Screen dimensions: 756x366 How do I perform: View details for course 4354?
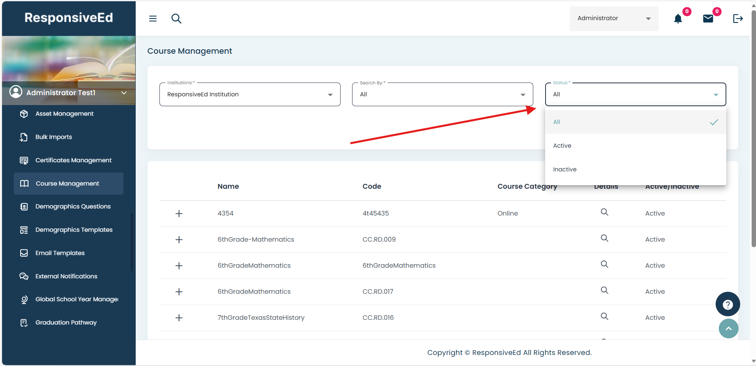click(x=604, y=212)
